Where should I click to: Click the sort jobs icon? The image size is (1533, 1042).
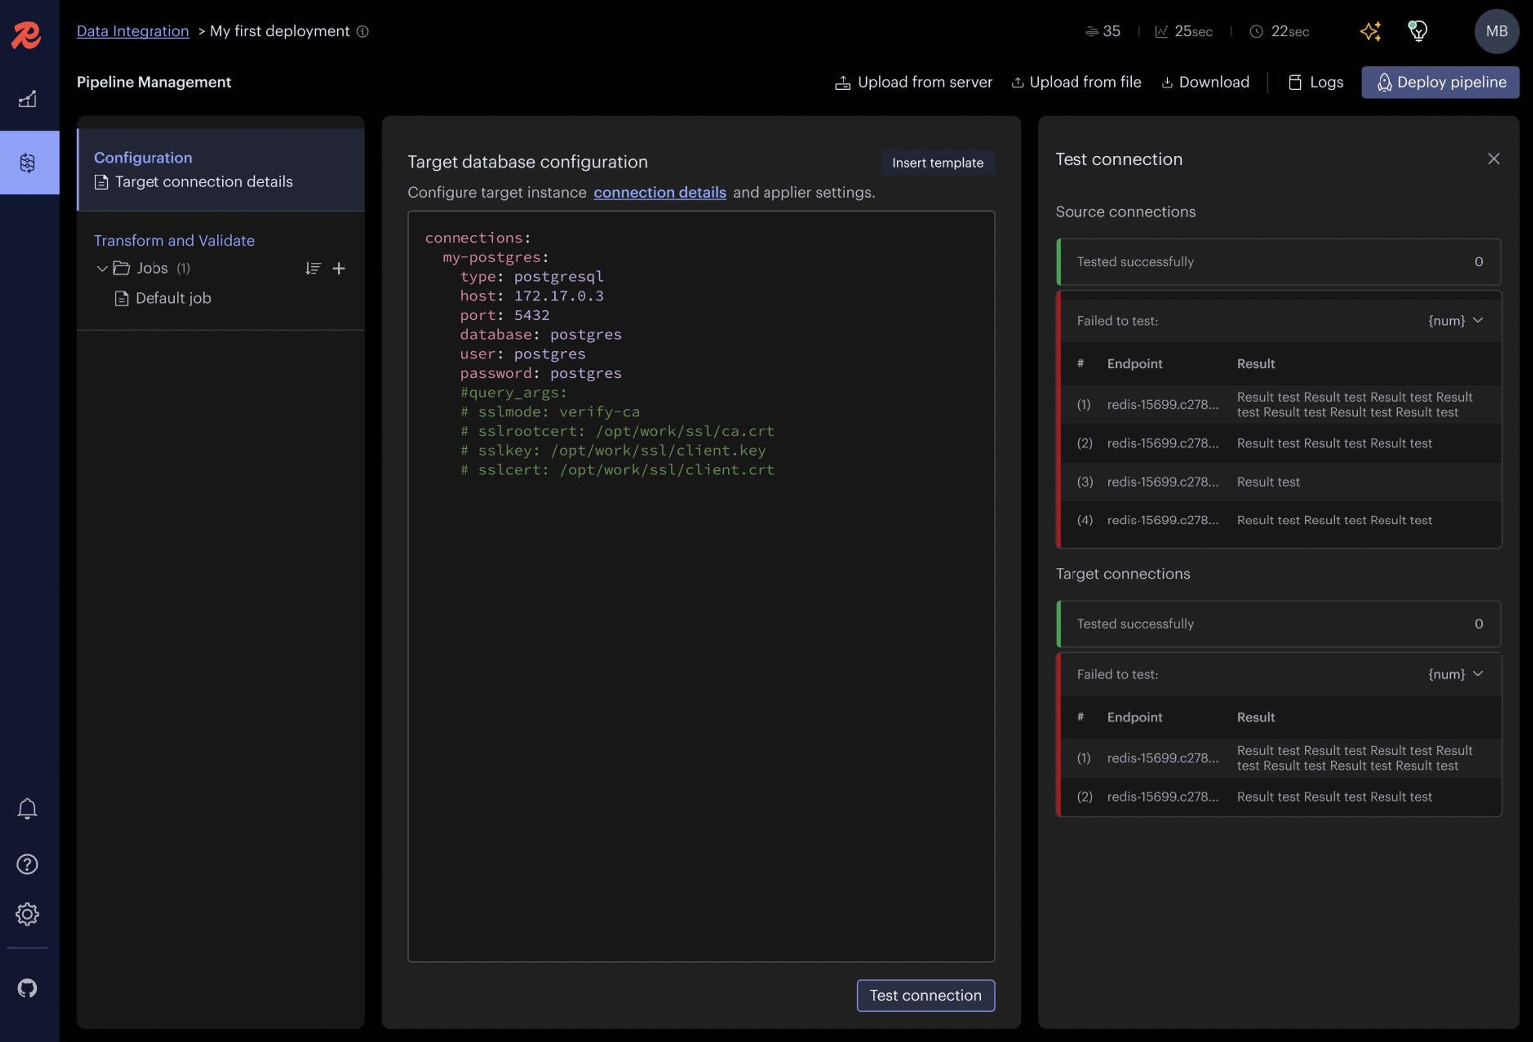pos(313,268)
